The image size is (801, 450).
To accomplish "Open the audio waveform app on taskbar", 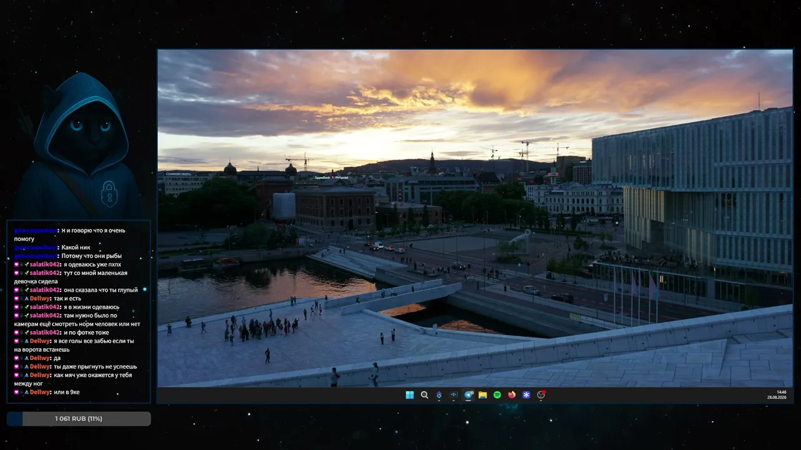I will pyautogui.click(x=454, y=395).
